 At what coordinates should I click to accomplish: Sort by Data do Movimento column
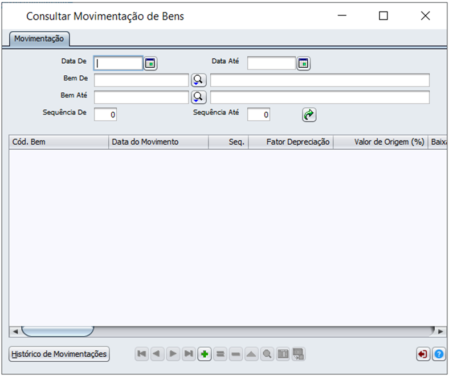pyautogui.click(x=158, y=142)
